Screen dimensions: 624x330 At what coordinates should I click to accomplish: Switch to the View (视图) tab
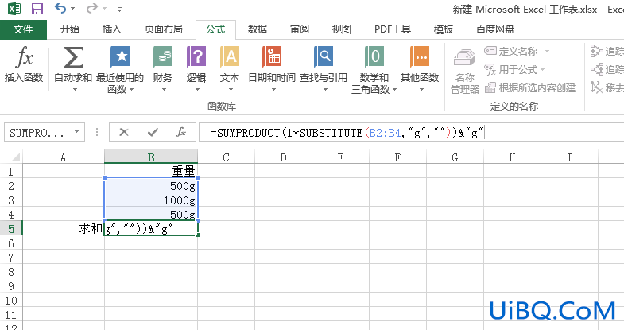click(342, 29)
